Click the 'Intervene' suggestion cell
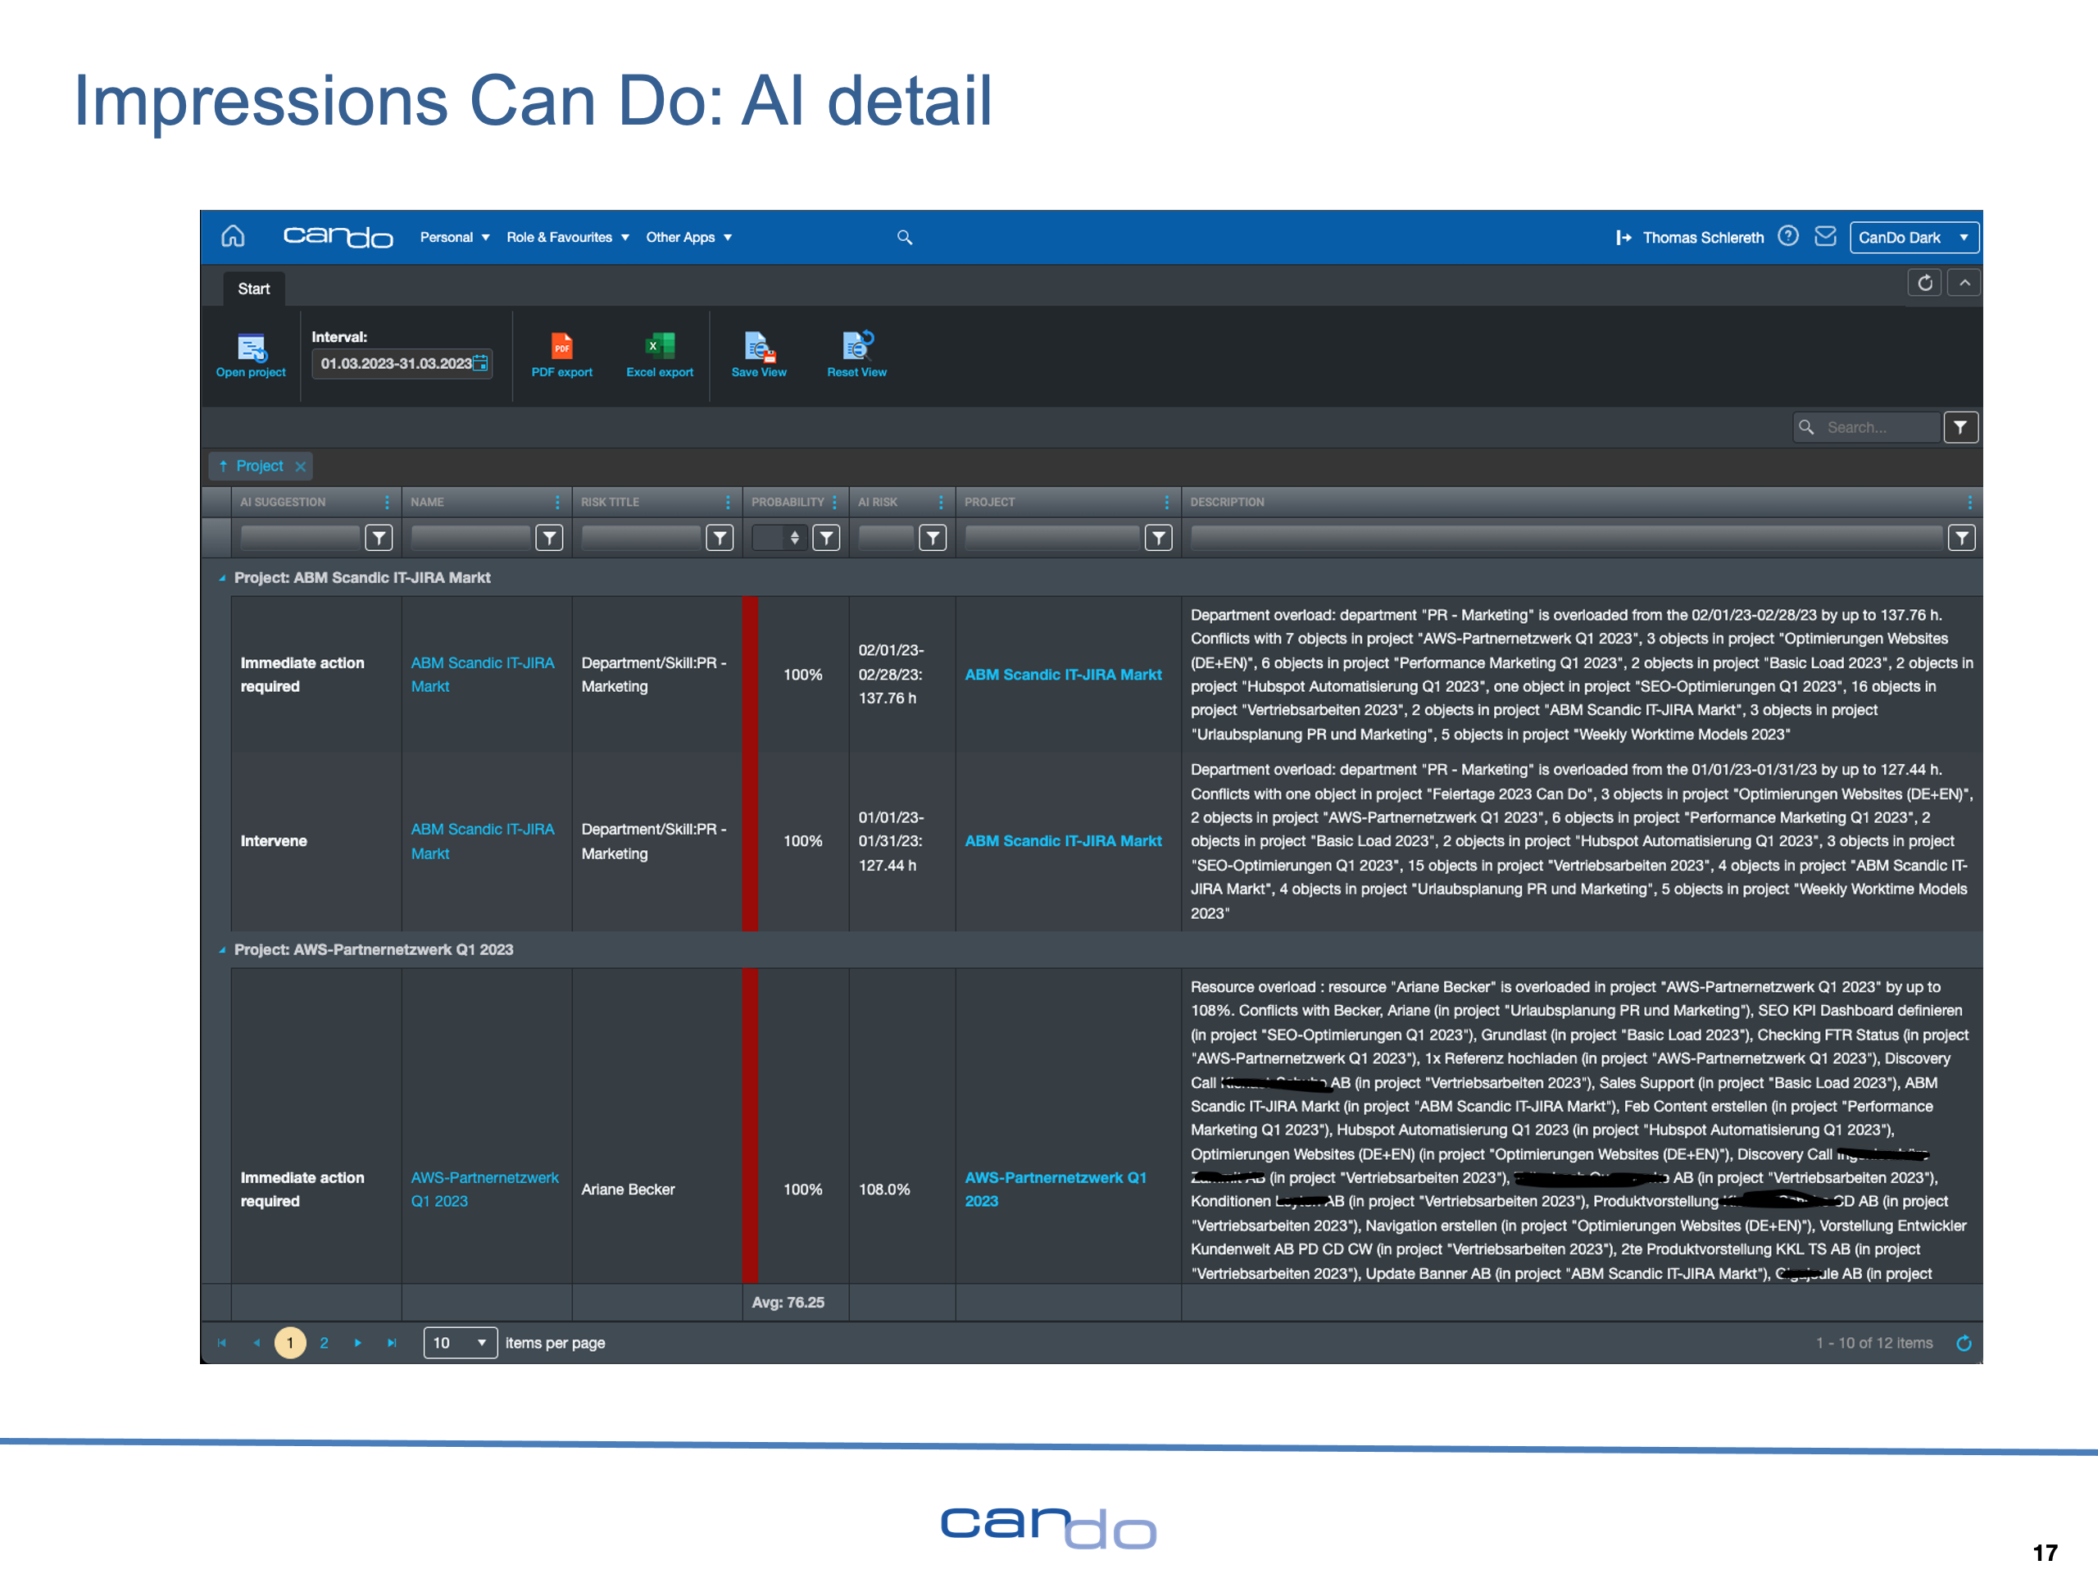 coord(316,842)
